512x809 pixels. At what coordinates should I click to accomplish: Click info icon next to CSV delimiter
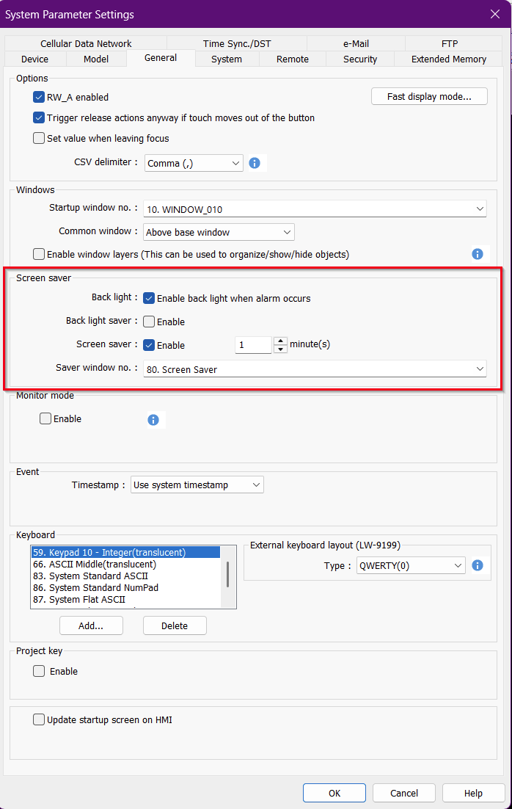point(255,163)
